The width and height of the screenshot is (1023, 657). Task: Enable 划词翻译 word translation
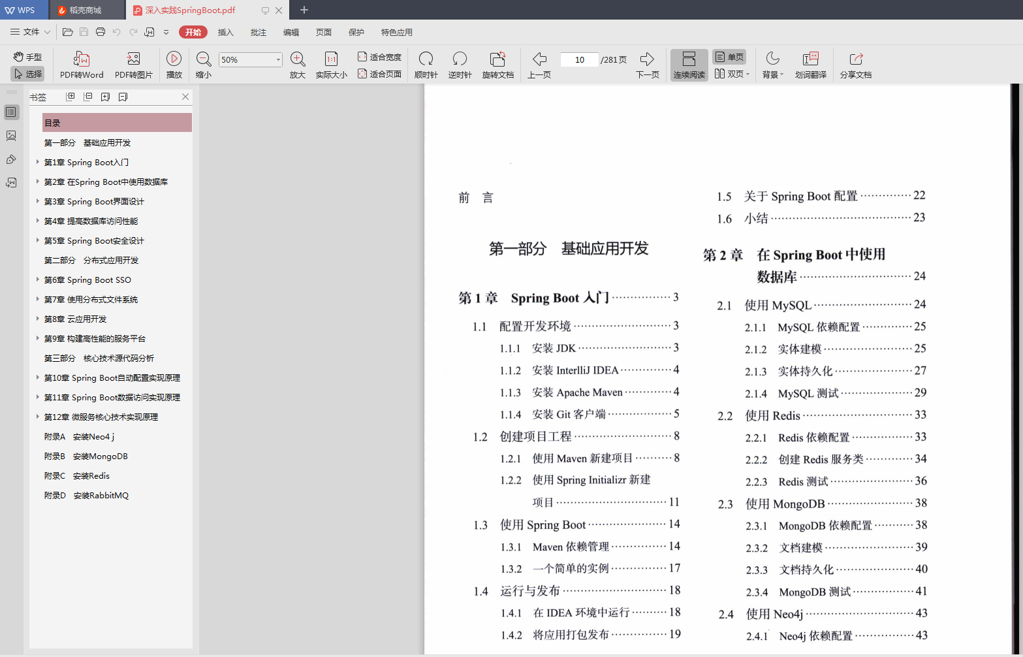(x=811, y=65)
